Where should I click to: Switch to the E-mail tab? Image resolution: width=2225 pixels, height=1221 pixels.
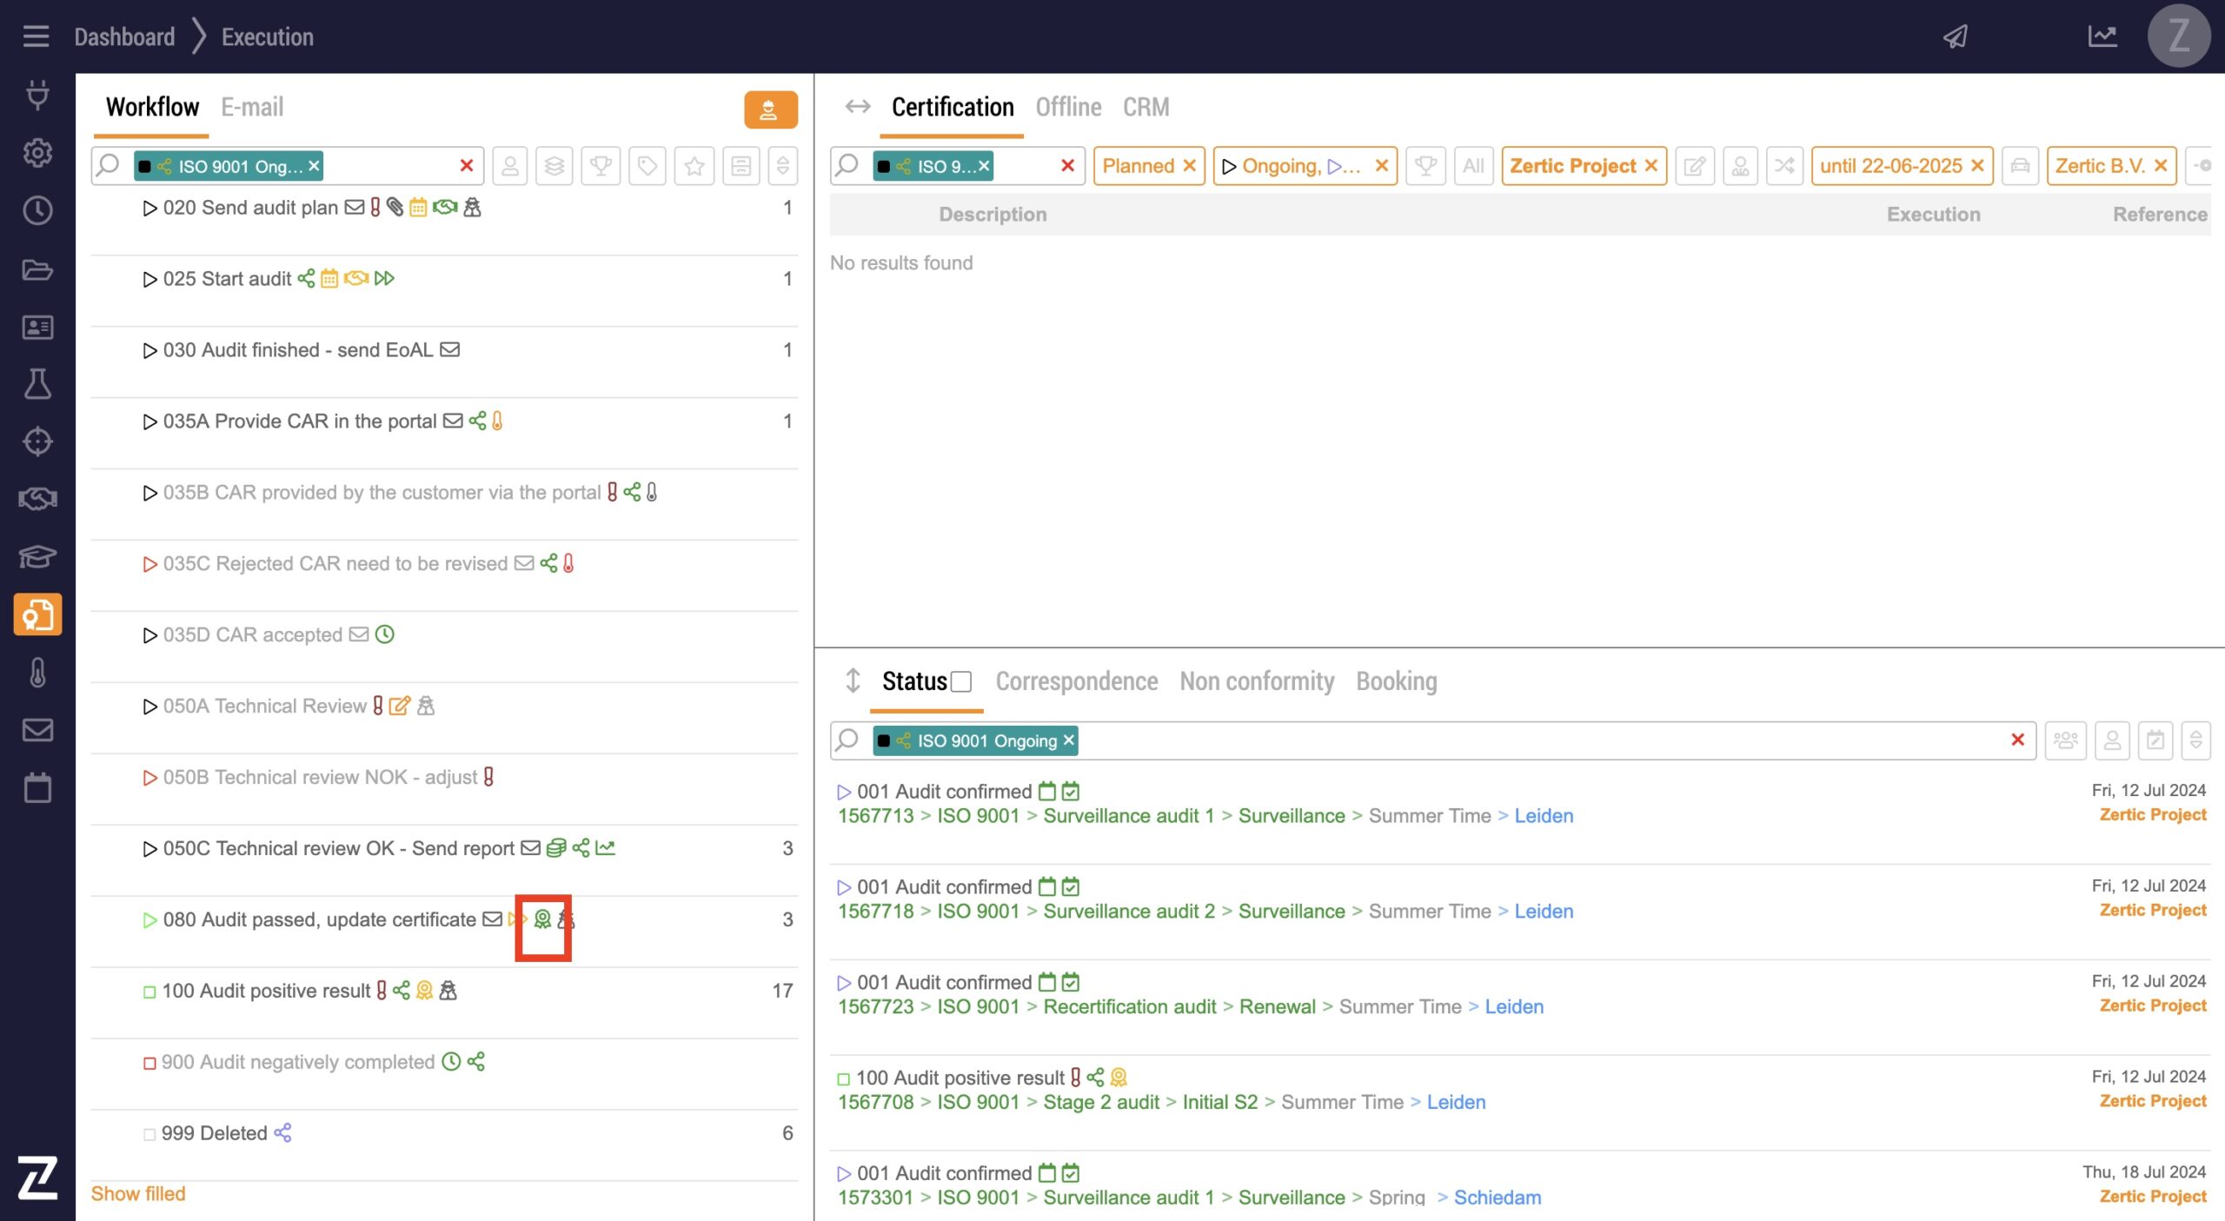pyautogui.click(x=252, y=107)
